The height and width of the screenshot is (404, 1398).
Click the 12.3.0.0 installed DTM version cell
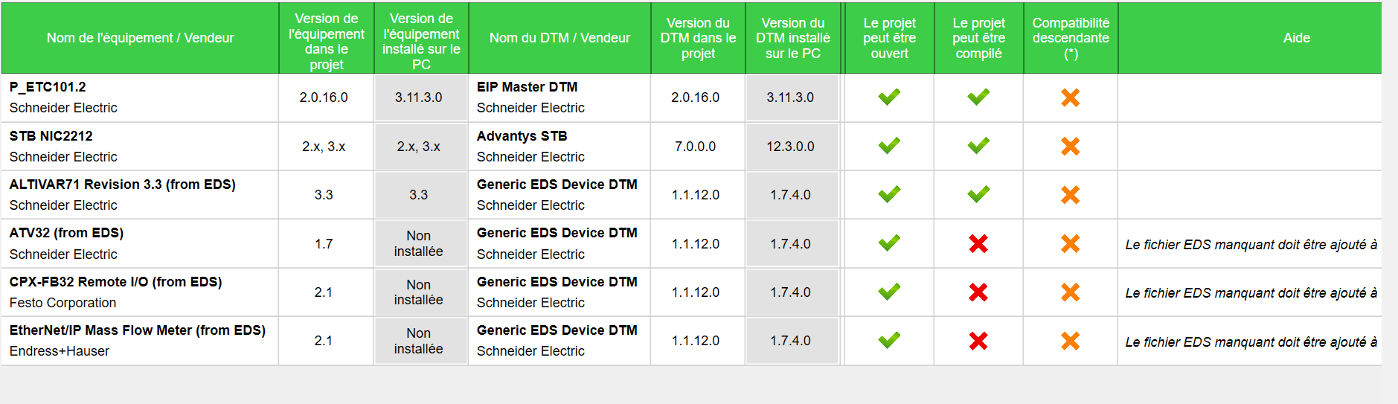[790, 147]
